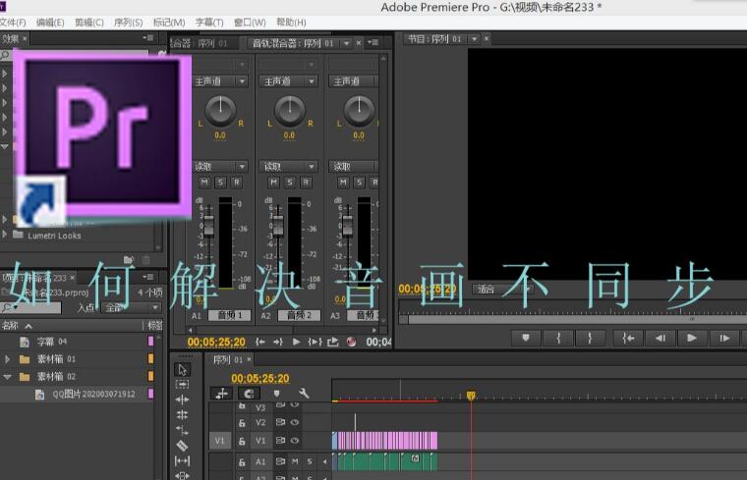
Task: Toggle lock on track V1
Action: (242, 441)
